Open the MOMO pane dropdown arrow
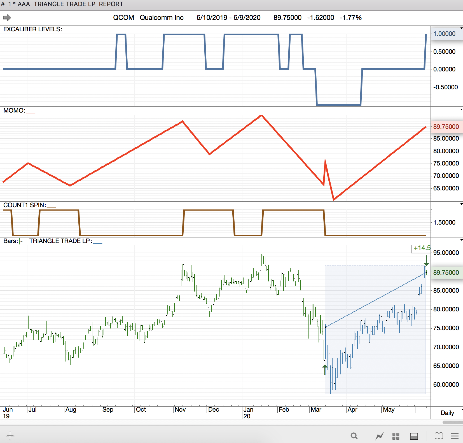The height and width of the screenshot is (443, 463). tap(461, 109)
